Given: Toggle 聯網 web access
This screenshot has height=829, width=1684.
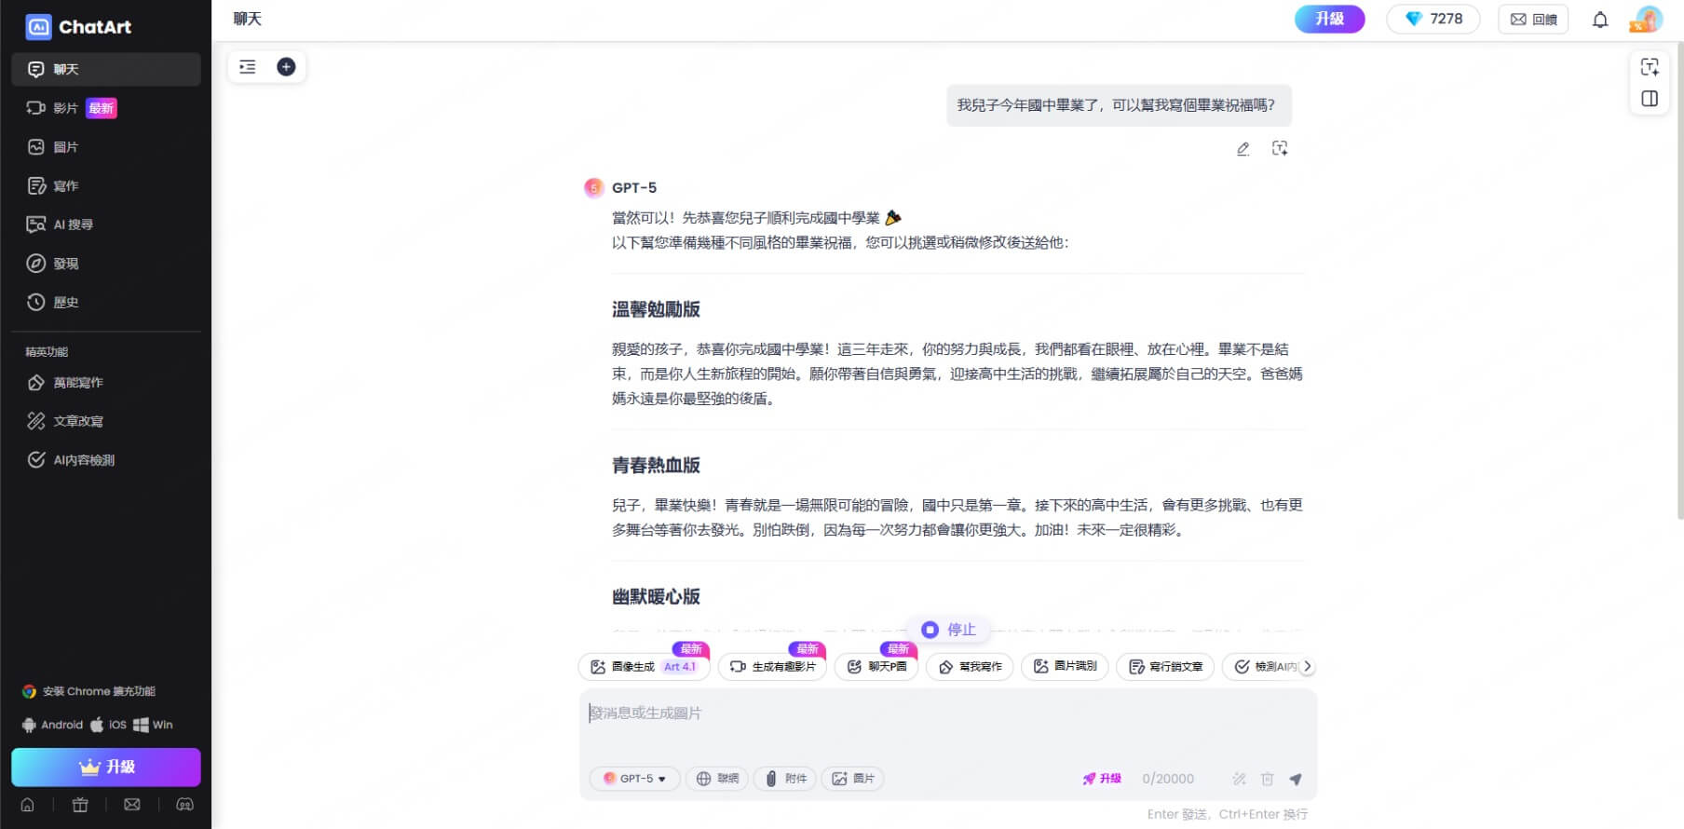Looking at the screenshot, I should (x=717, y=779).
